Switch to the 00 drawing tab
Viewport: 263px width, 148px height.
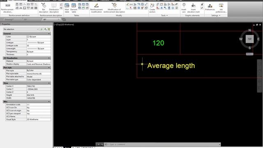[51, 19]
